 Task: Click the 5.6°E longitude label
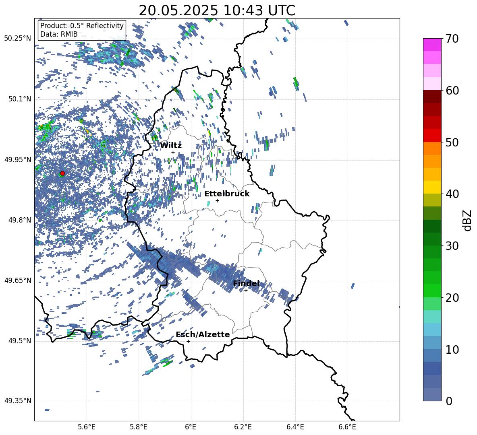point(86,427)
